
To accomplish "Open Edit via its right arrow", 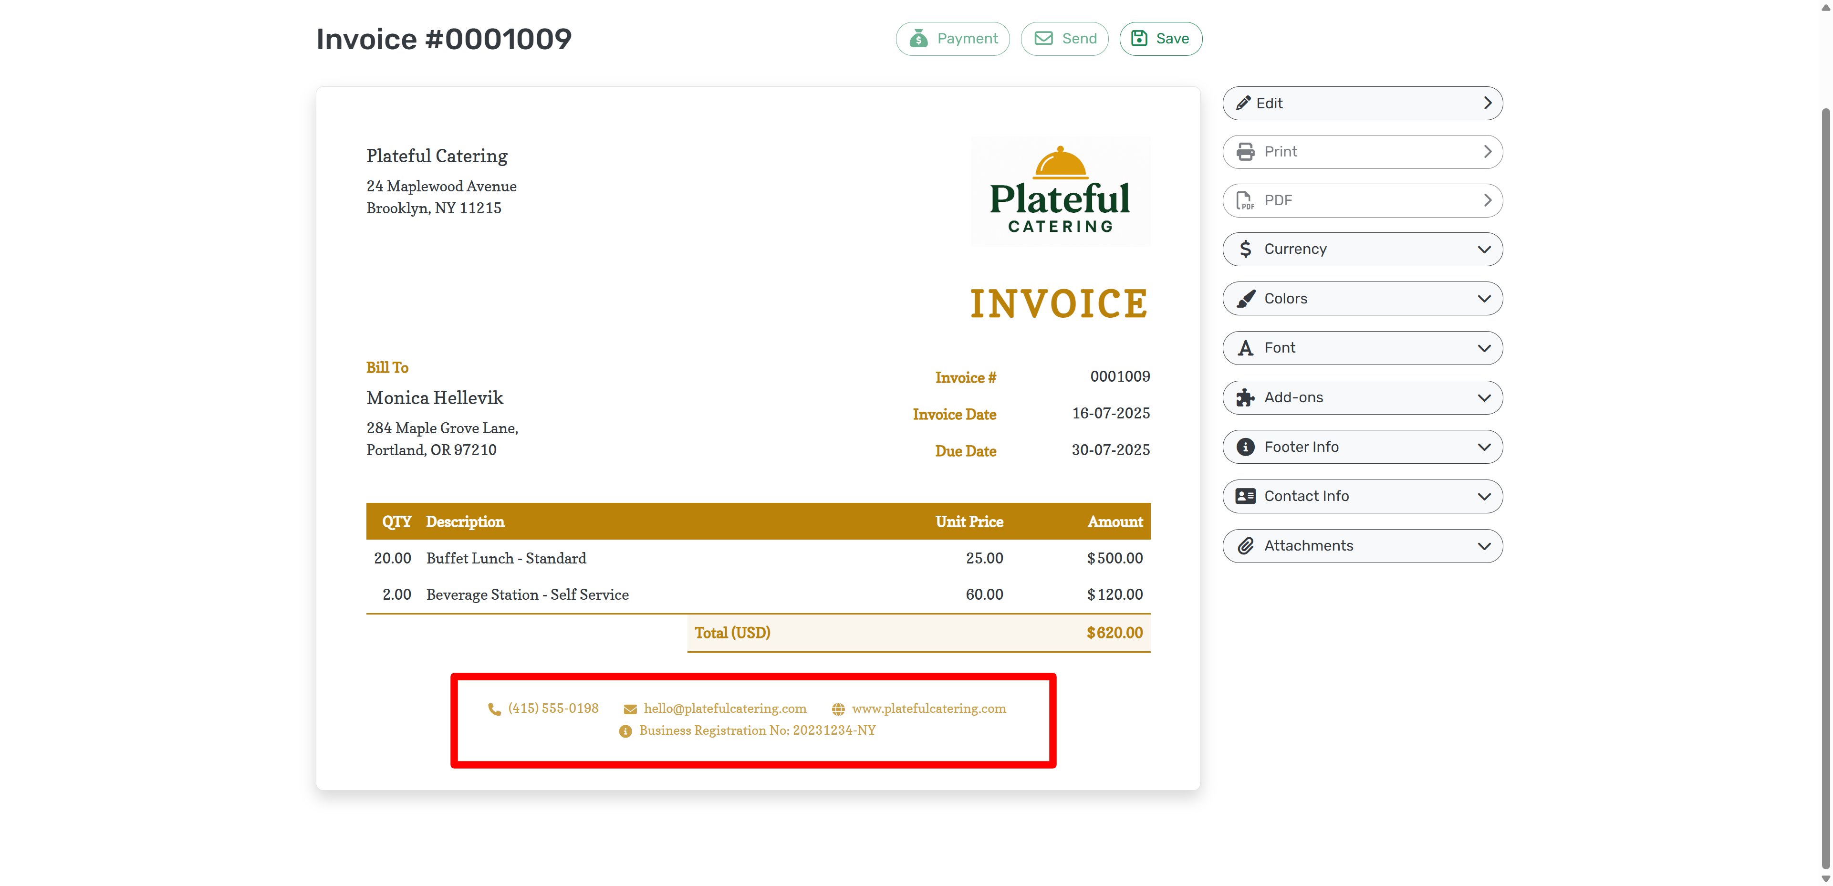I will click(1487, 103).
